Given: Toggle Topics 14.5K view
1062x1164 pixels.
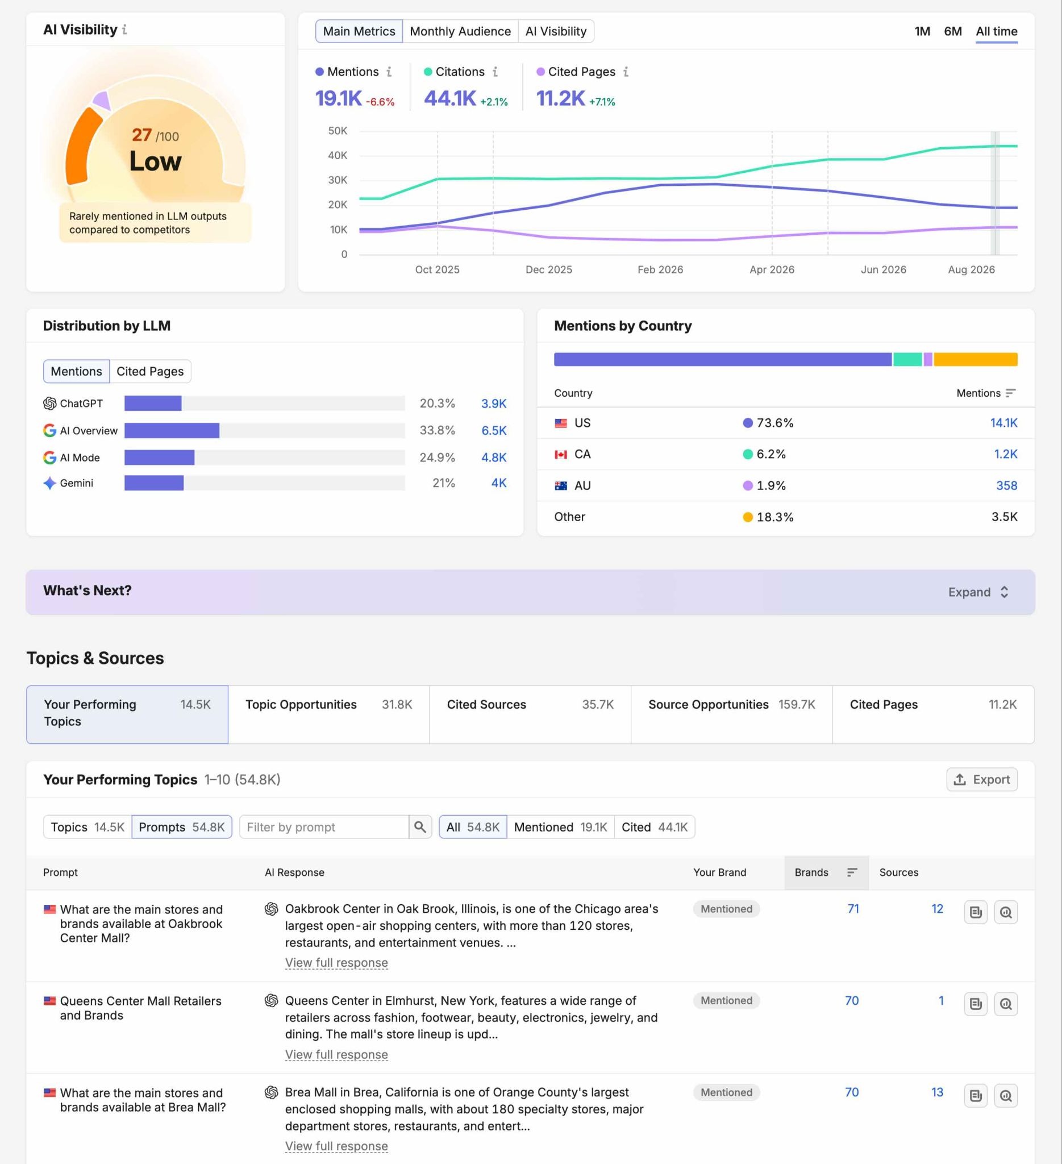Looking at the screenshot, I should [x=88, y=827].
